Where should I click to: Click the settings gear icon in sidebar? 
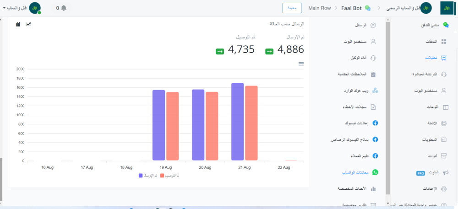coord(443,189)
